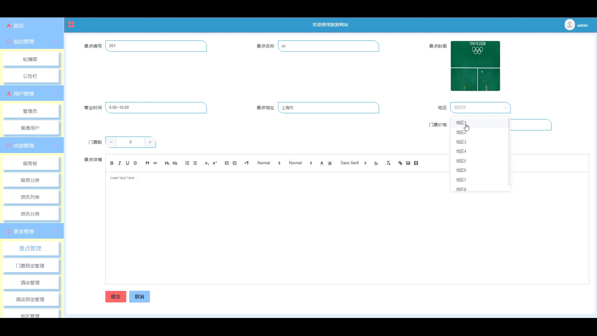Open 公告栏 sidebar item

pyautogui.click(x=30, y=76)
